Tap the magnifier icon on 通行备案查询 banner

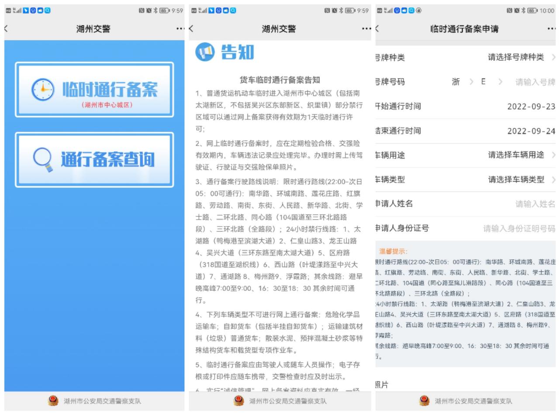[44, 160]
